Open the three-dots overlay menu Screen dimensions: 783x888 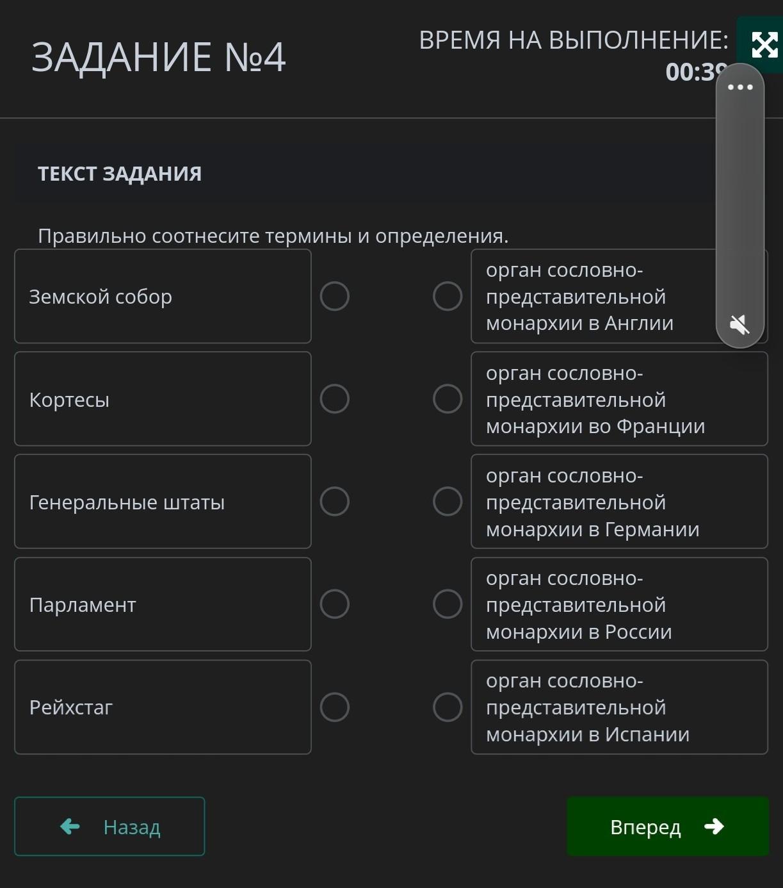[740, 87]
